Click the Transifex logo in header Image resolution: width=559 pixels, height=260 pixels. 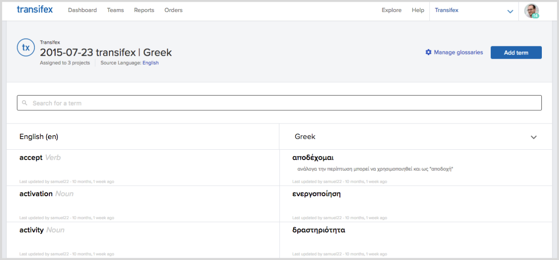35,9
